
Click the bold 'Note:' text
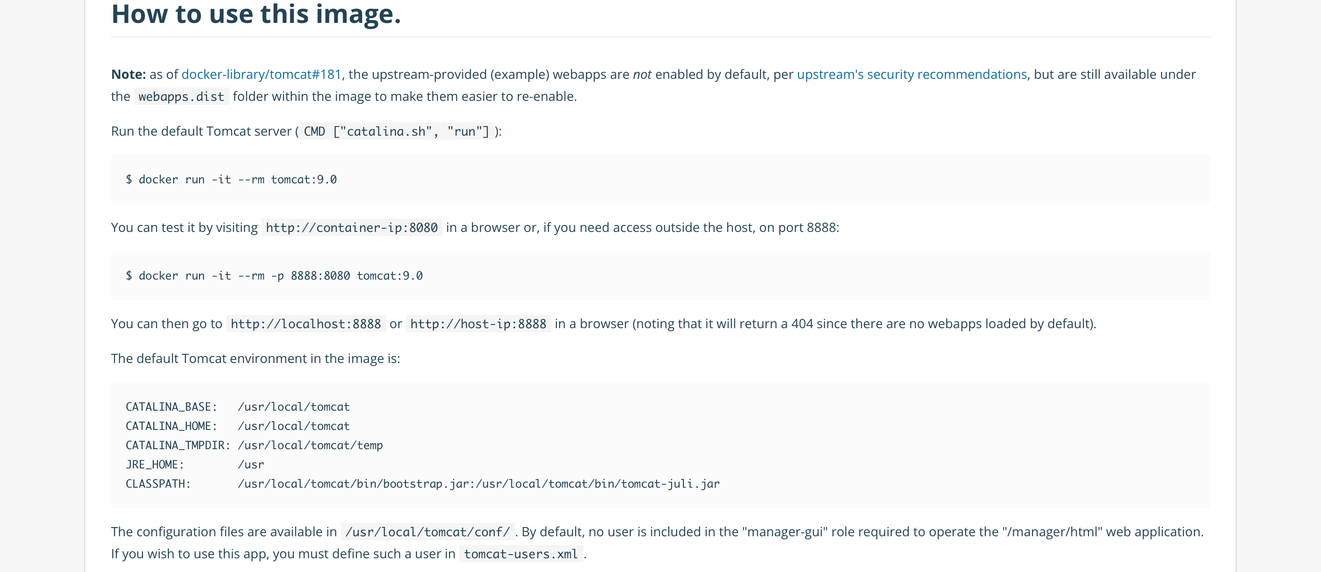[128, 74]
